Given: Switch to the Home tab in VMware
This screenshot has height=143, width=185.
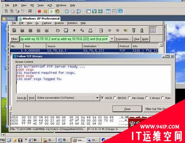Looking at the screenshot, I should click(x=9, y=19).
